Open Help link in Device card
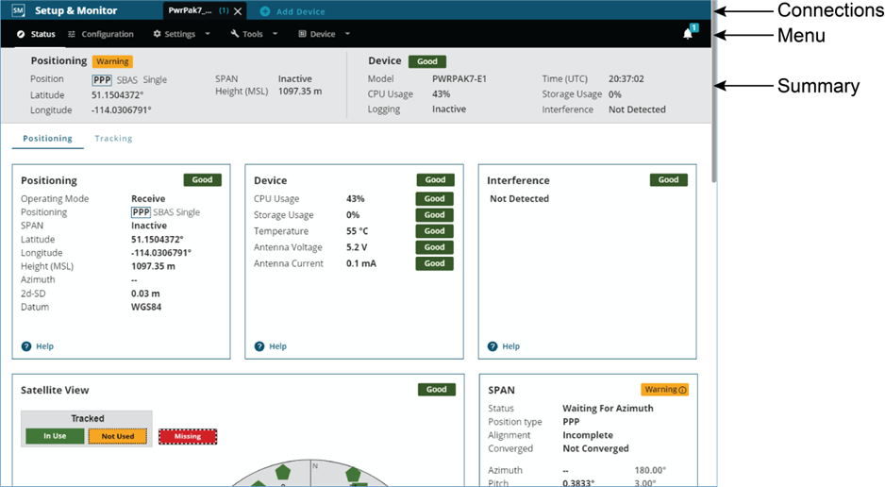Image resolution: width=885 pixels, height=487 pixels. tap(277, 346)
